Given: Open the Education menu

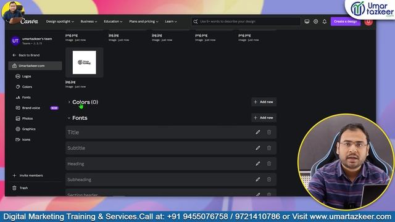Looking at the screenshot, I should coord(113,22).
